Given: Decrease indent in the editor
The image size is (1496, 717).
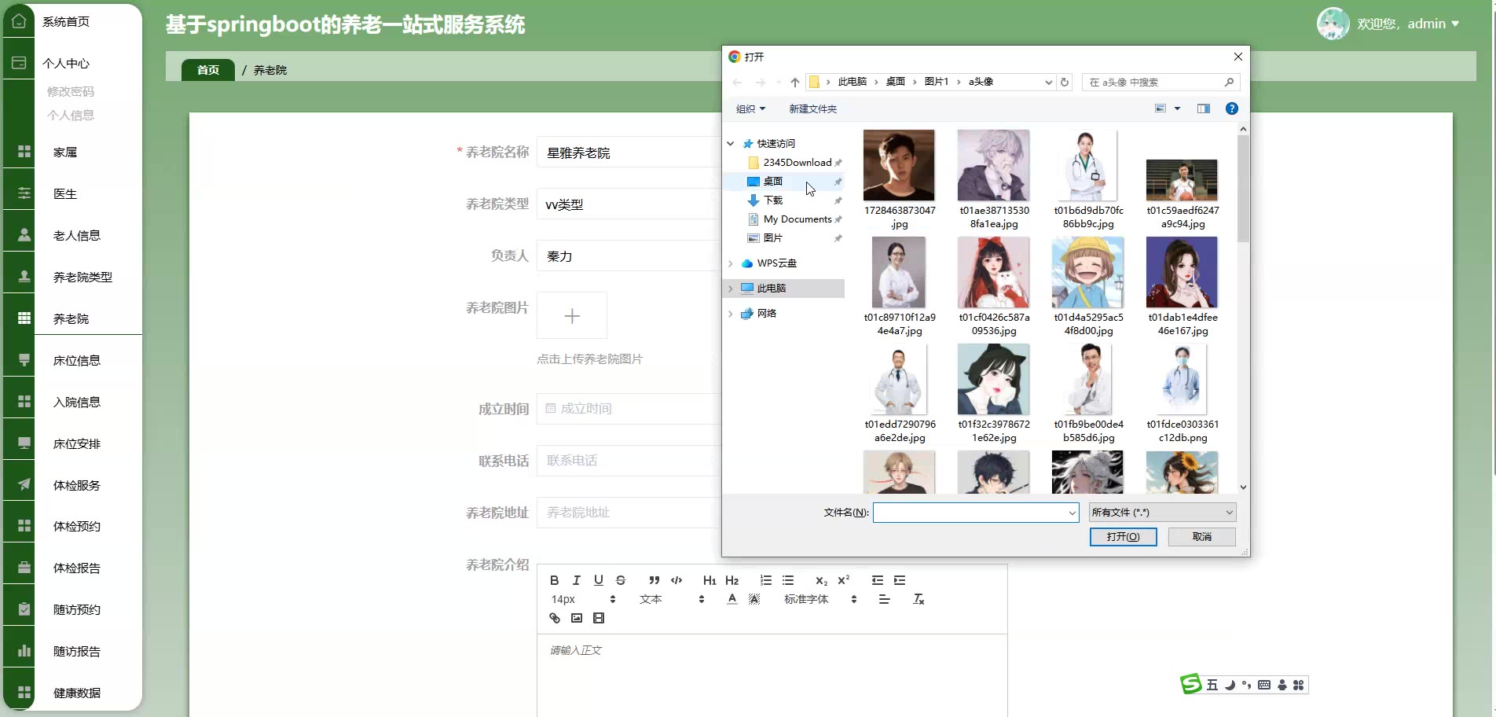Looking at the screenshot, I should click(x=878, y=580).
